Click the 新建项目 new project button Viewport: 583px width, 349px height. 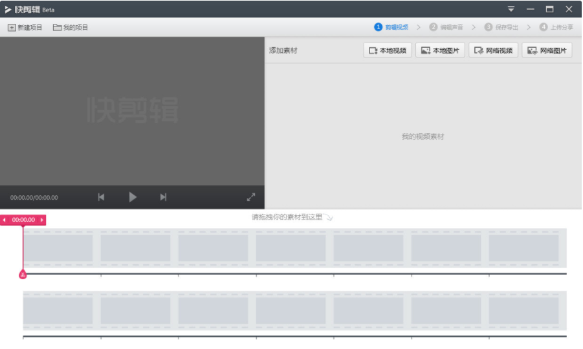(x=25, y=28)
